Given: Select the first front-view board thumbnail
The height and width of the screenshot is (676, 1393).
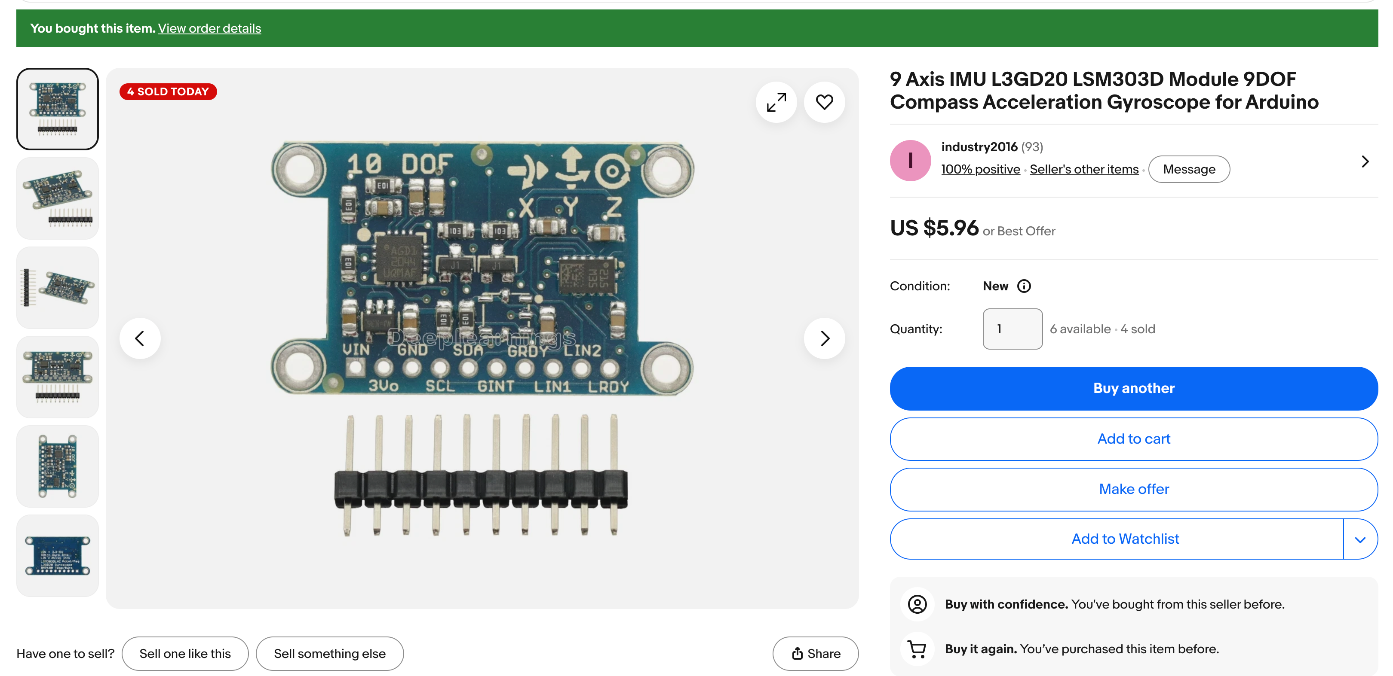Looking at the screenshot, I should pyautogui.click(x=58, y=109).
